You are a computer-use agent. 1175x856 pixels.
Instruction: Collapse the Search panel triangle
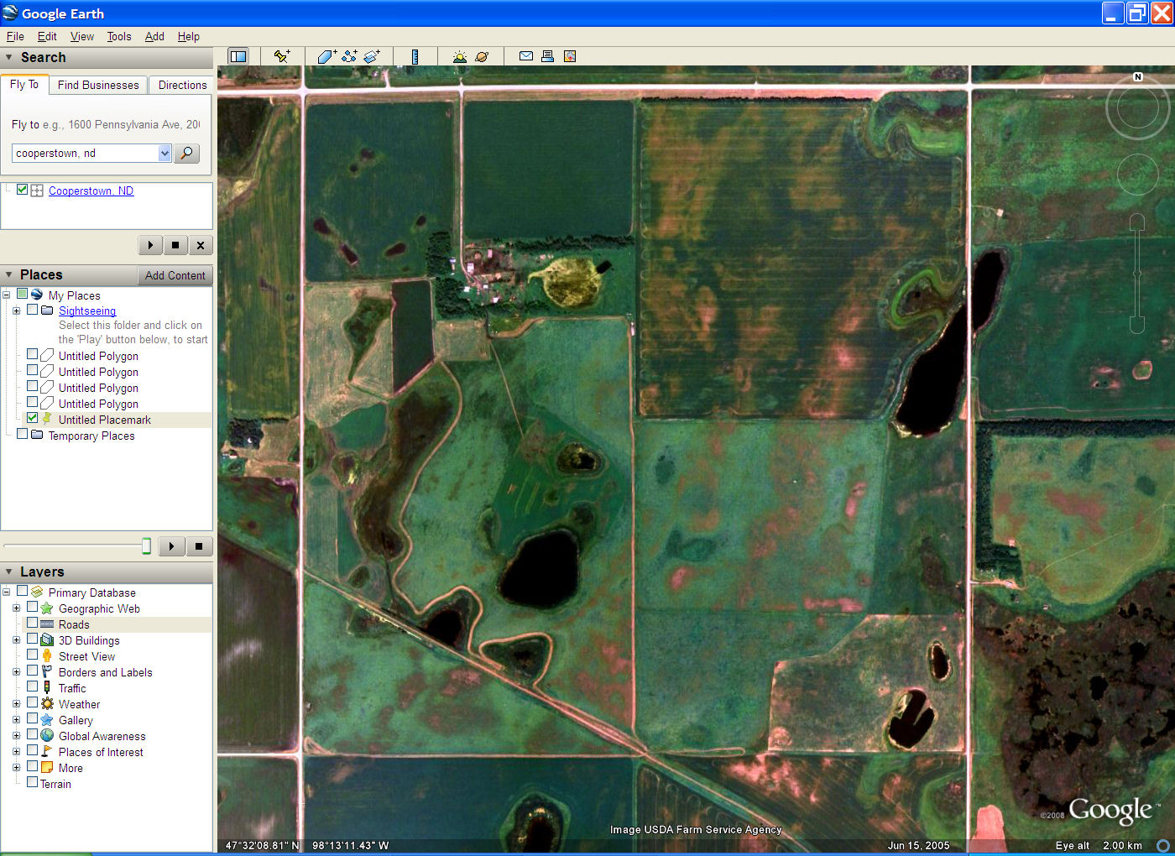click(x=9, y=58)
